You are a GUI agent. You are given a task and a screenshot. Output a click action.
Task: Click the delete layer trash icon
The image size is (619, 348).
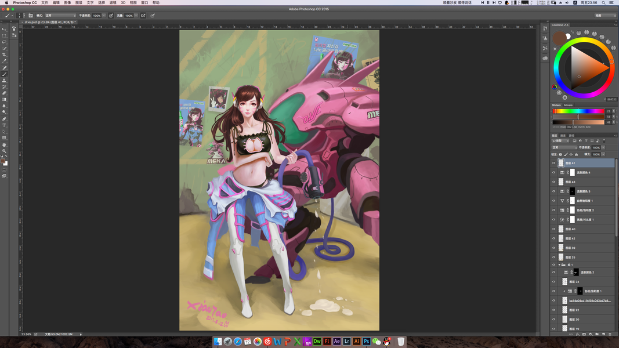click(x=610, y=334)
